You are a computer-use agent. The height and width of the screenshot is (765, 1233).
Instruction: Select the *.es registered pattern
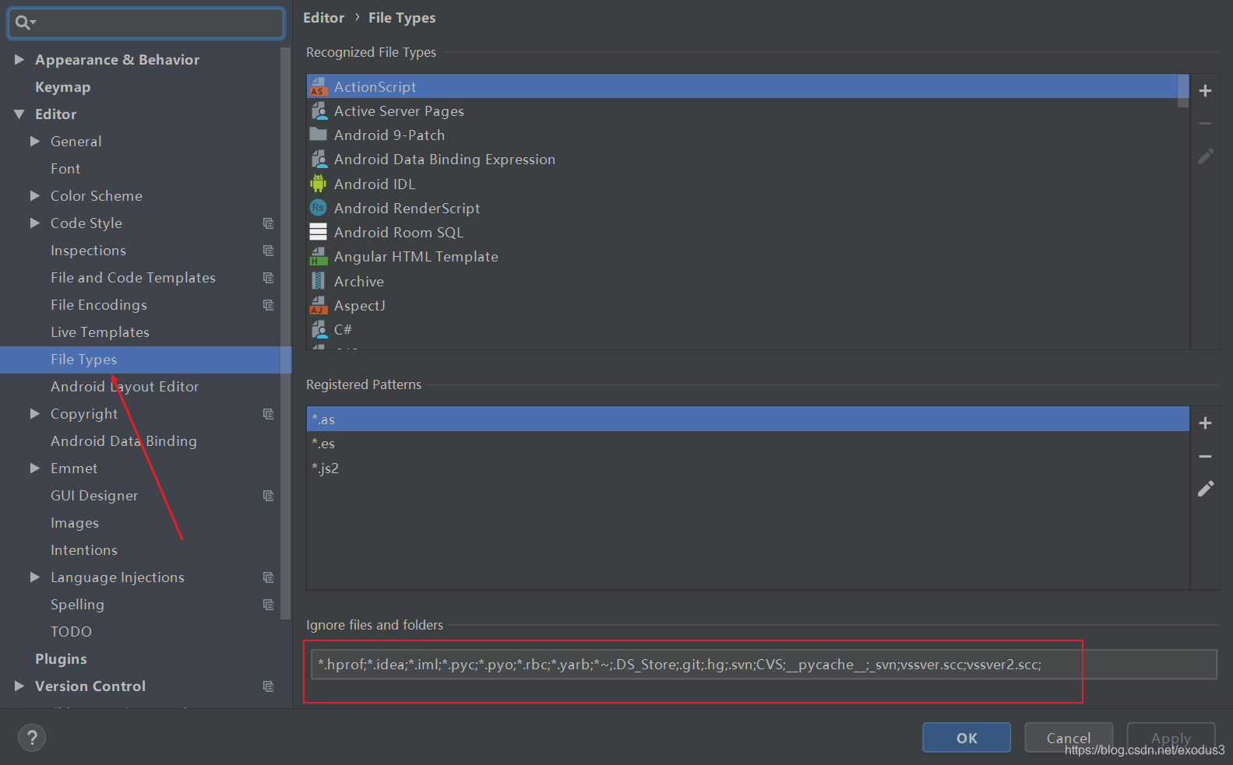coord(748,444)
